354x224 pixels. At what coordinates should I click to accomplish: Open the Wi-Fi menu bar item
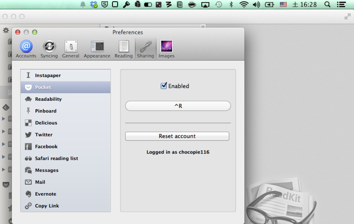coord(244,4)
